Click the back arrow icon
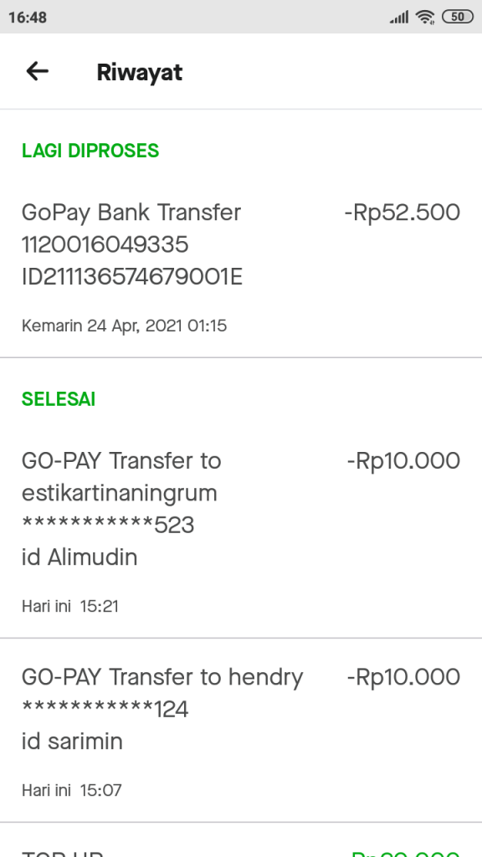 point(37,71)
